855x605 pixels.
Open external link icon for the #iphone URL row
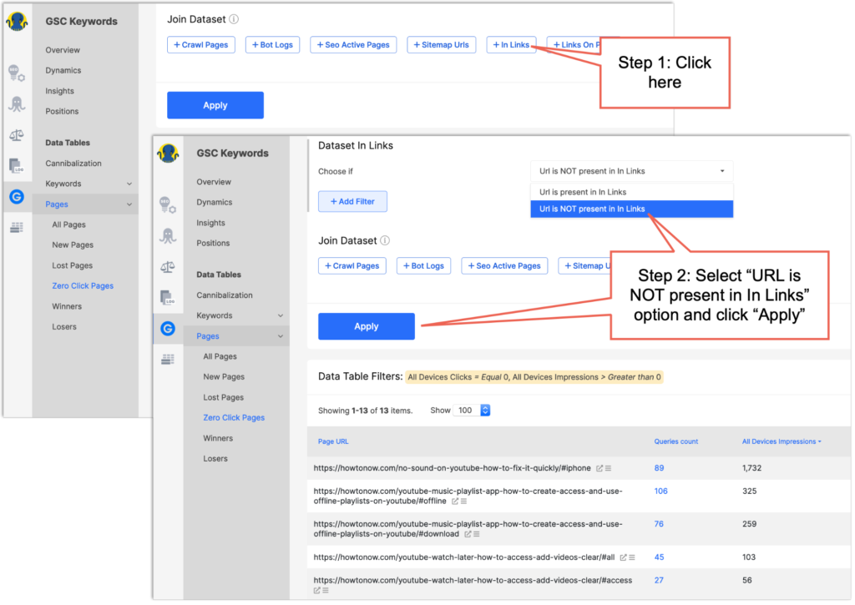(600, 468)
